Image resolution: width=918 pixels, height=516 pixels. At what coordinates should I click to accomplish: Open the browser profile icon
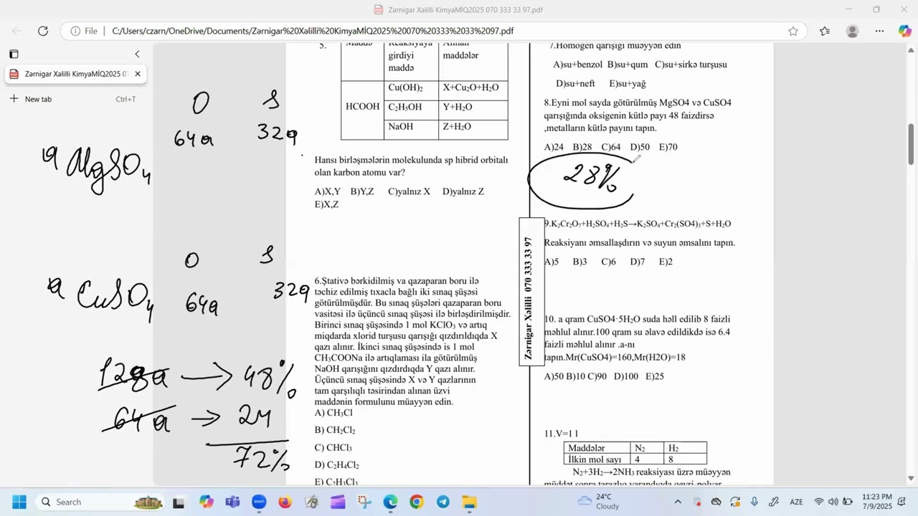pyautogui.click(x=852, y=31)
